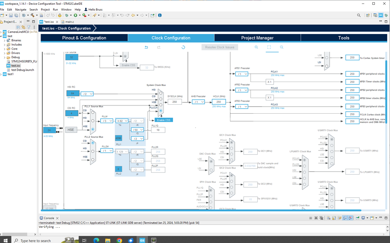Select CSI as PLL2 source

coord(93,143)
